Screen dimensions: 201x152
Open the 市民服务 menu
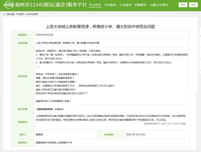pos(110,5)
